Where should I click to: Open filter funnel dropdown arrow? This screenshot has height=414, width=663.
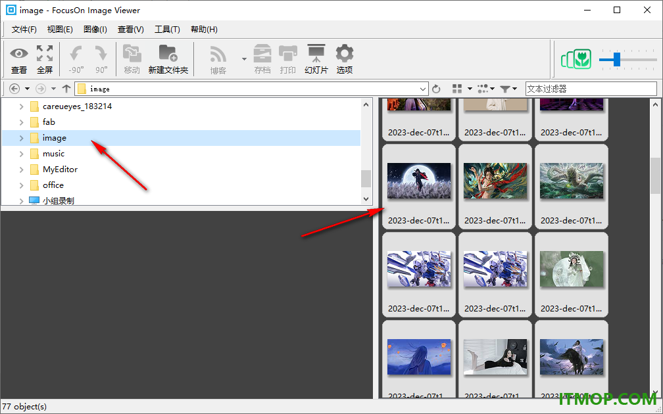click(514, 89)
